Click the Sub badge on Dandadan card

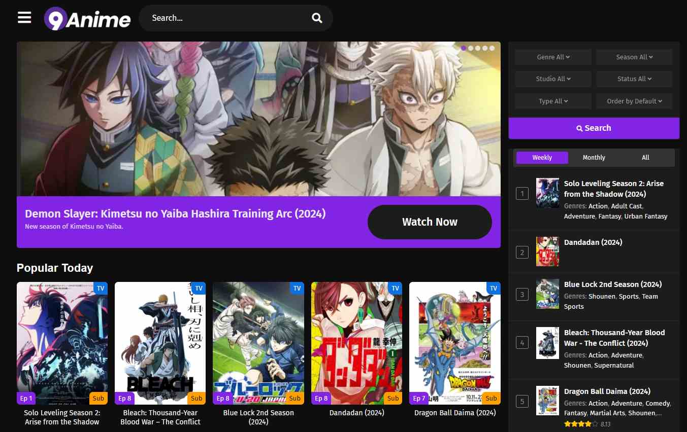tap(393, 398)
